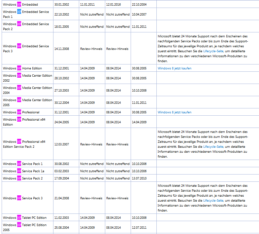Click date 25.08.2004 for Tablet PC Edition 2005
Viewport: 259px width, 234px height.
[62, 228]
